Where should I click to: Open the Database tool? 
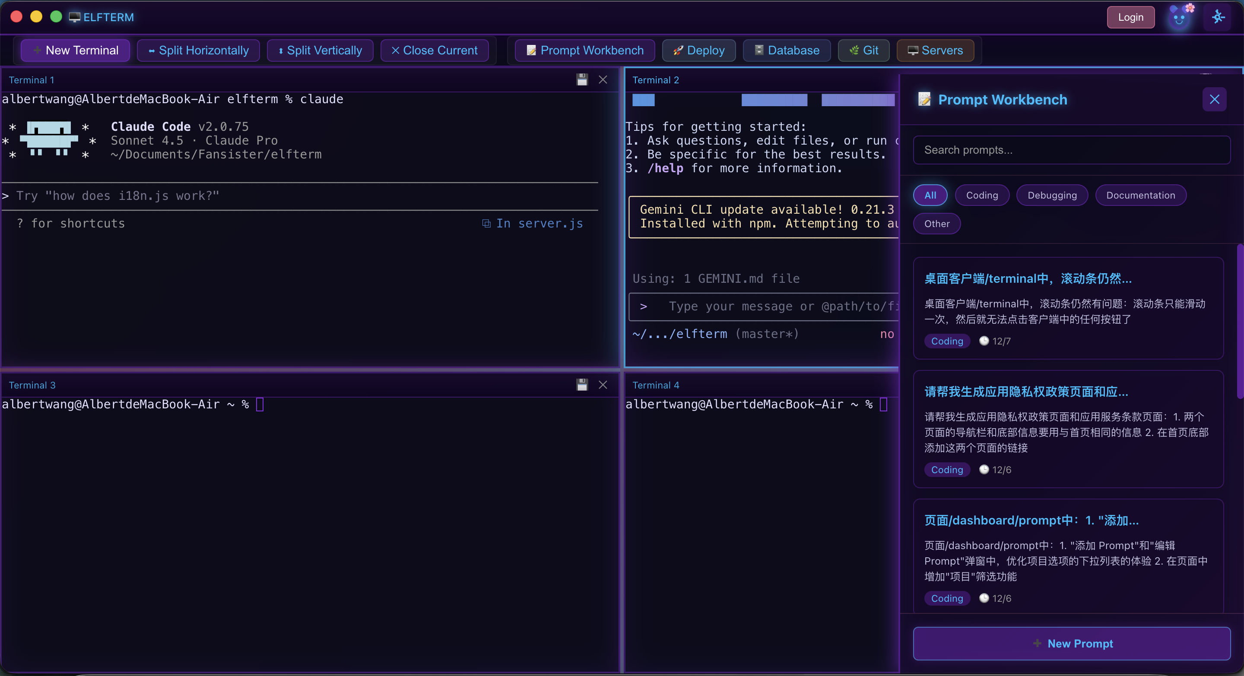(x=786, y=50)
